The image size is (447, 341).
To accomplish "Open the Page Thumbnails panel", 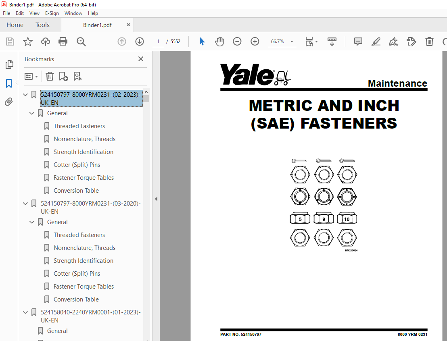I will [x=9, y=64].
